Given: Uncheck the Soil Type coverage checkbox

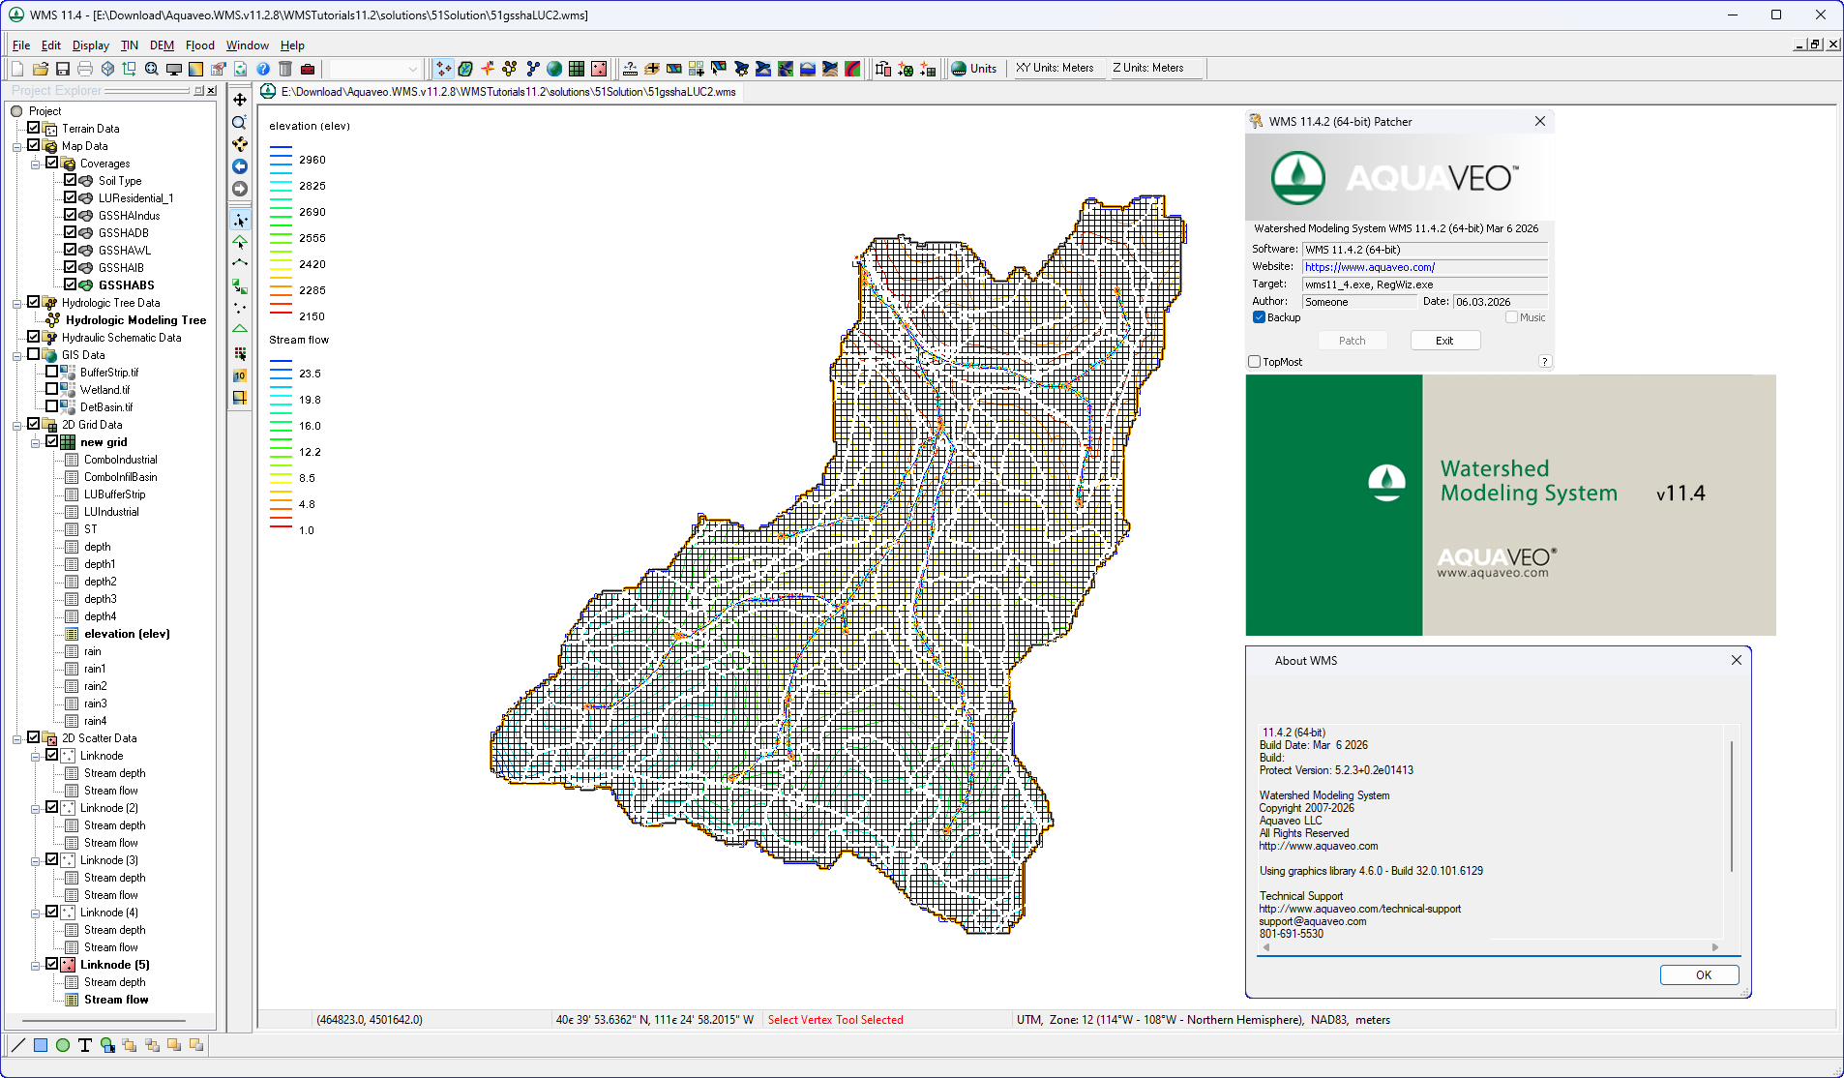Looking at the screenshot, I should 71,180.
